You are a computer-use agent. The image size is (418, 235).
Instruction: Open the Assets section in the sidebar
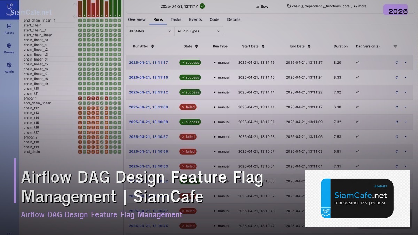(x=9, y=29)
